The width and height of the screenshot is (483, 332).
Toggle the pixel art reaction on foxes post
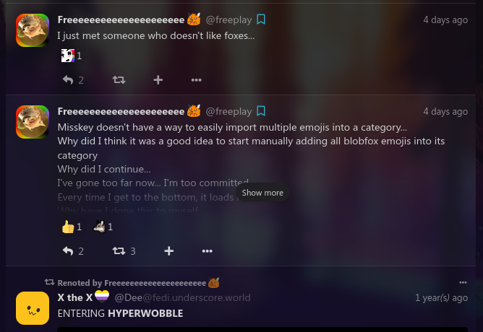[72, 56]
